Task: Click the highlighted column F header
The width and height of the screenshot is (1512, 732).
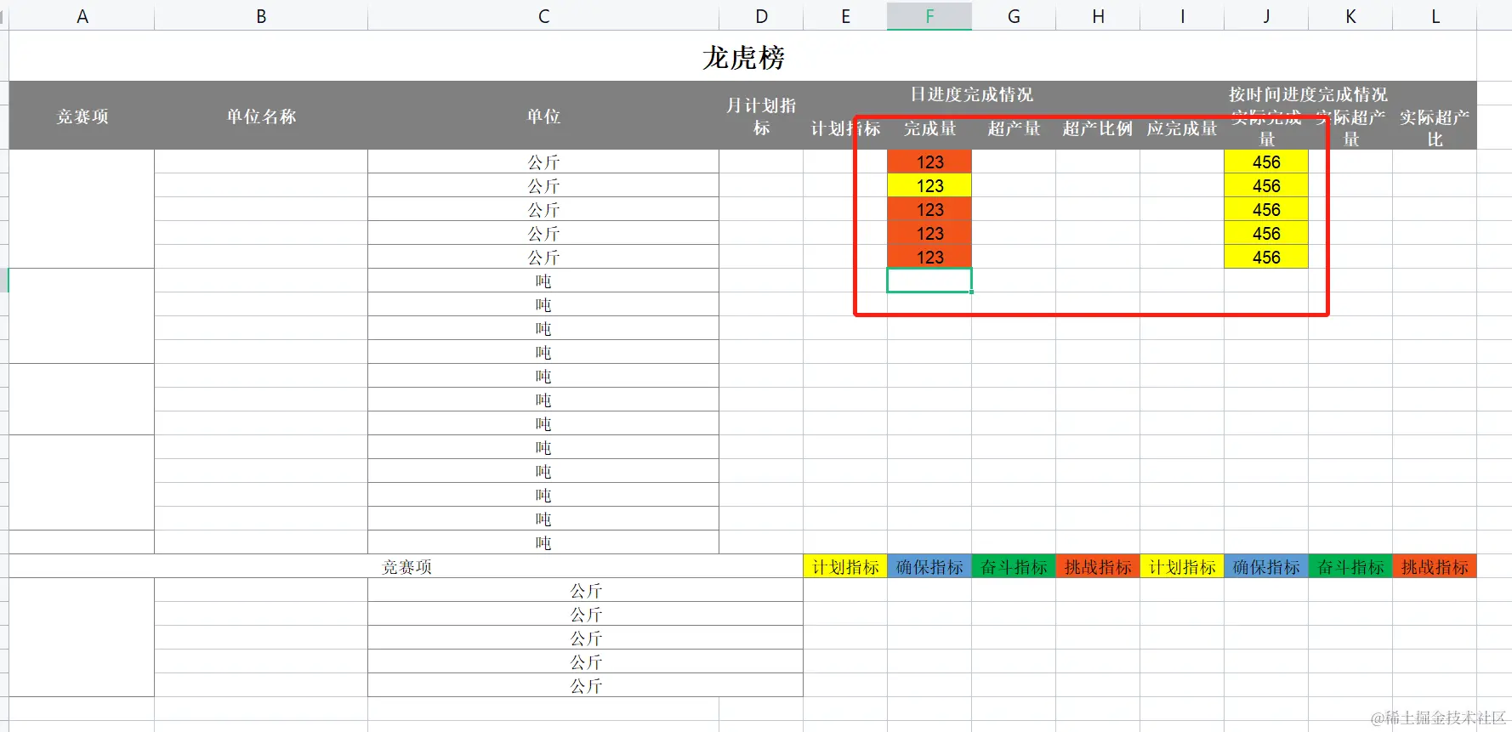Action: pyautogui.click(x=929, y=16)
